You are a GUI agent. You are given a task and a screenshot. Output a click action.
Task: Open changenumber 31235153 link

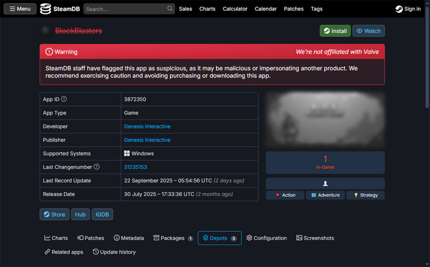[x=135, y=167]
